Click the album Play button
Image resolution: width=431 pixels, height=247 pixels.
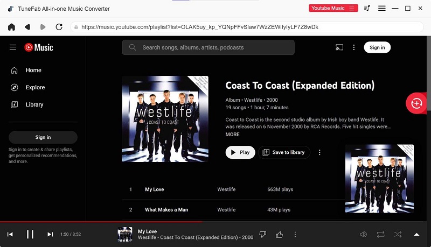tap(240, 152)
